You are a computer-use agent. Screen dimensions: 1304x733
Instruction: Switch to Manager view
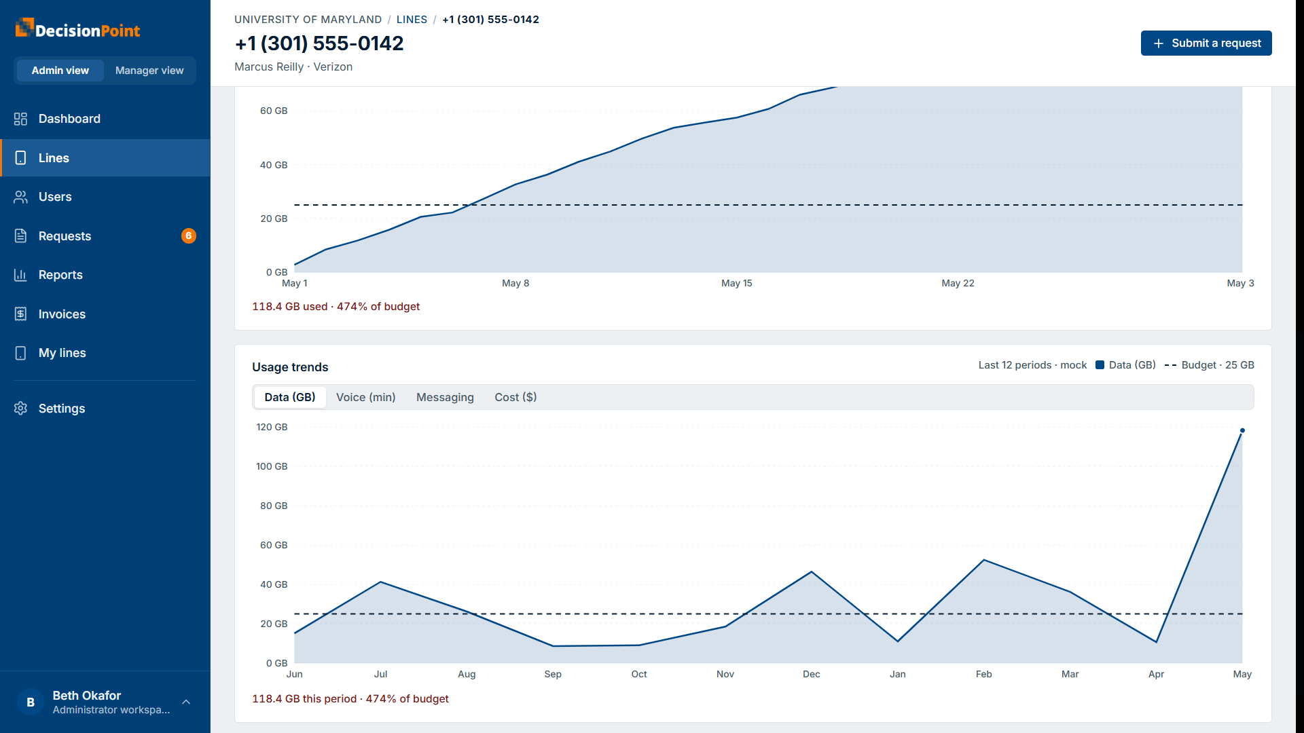pos(149,71)
